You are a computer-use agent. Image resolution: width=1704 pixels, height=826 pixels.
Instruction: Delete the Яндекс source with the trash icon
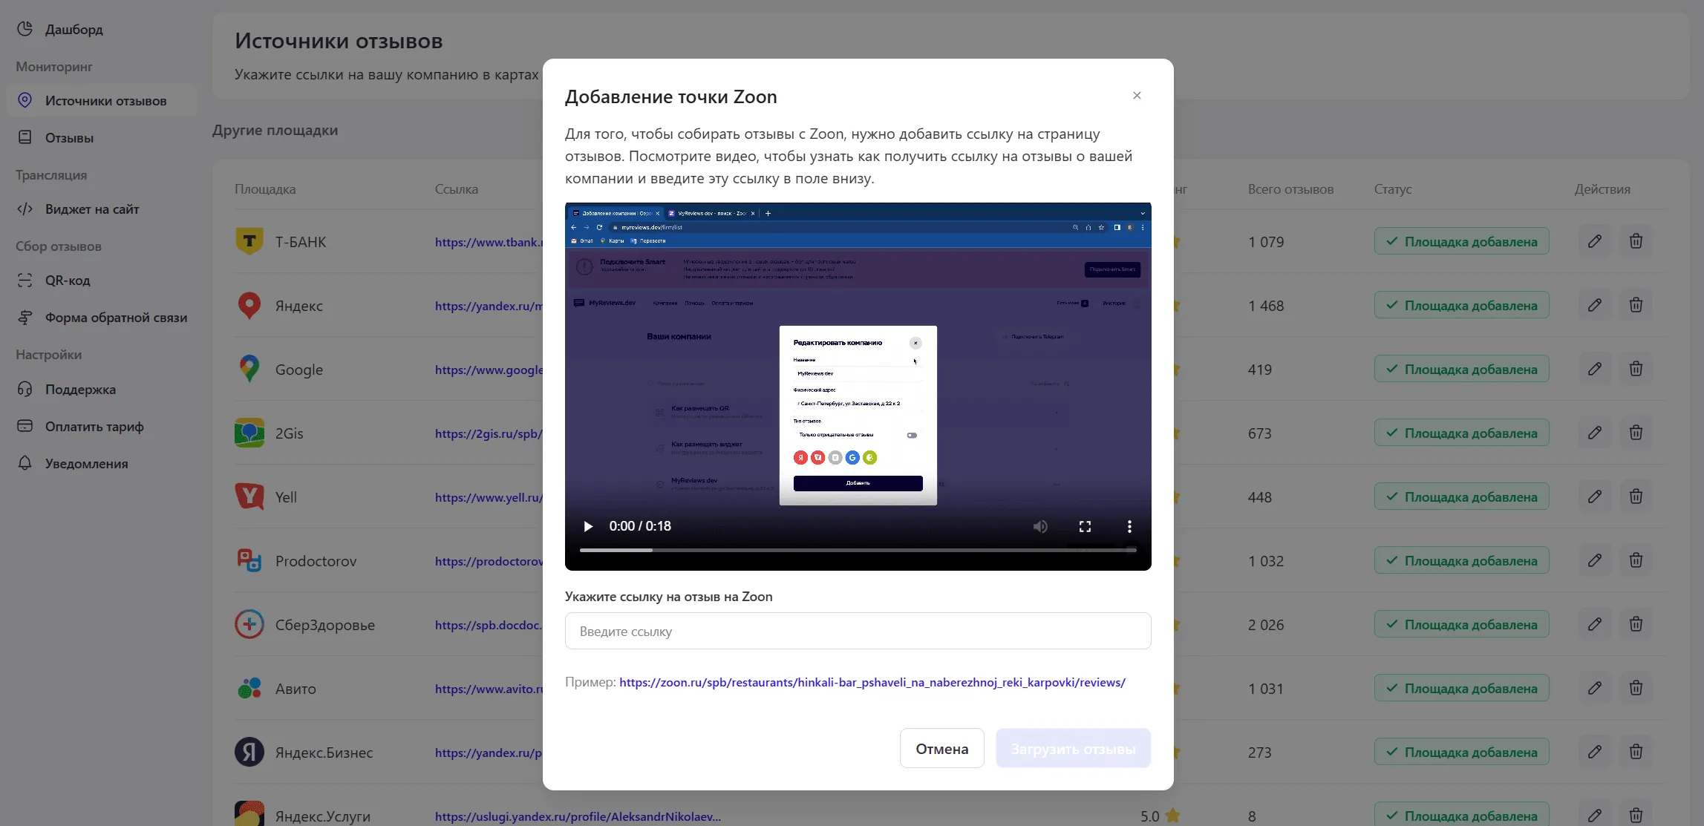click(1636, 305)
